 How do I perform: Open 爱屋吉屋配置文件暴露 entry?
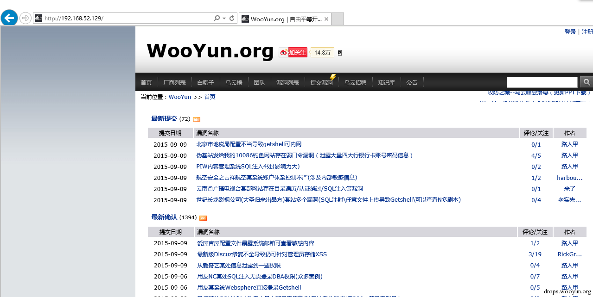tap(255, 243)
